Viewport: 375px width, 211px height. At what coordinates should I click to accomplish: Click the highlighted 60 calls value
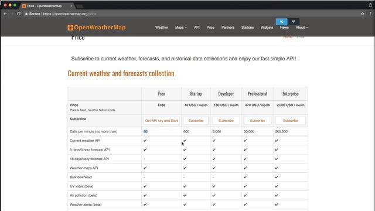[x=145, y=131]
